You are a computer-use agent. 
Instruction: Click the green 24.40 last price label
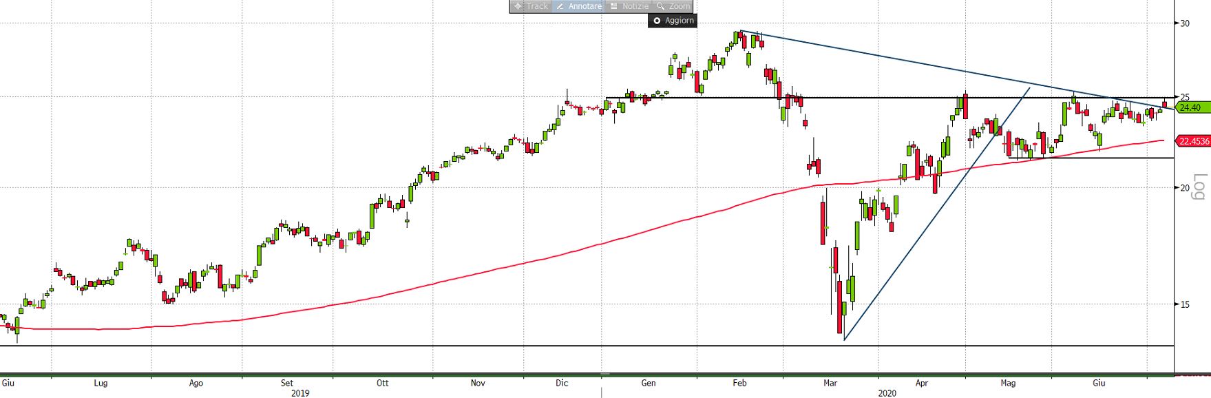click(1192, 108)
